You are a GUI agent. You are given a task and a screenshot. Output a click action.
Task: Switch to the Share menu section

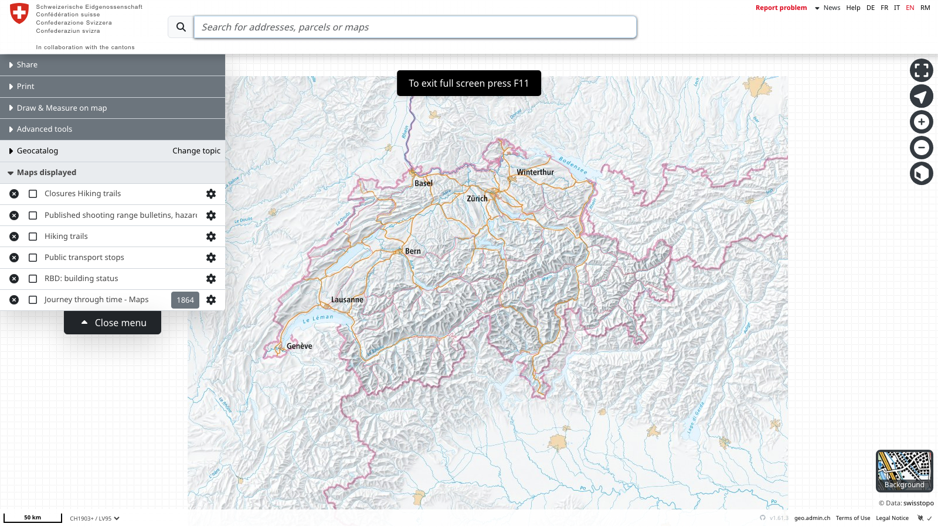(x=26, y=64)
